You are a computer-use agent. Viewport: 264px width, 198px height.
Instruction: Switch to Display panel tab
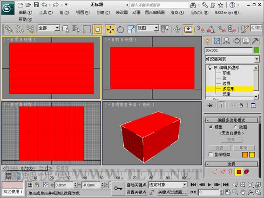pyautogui.click(x=246, y=41)
